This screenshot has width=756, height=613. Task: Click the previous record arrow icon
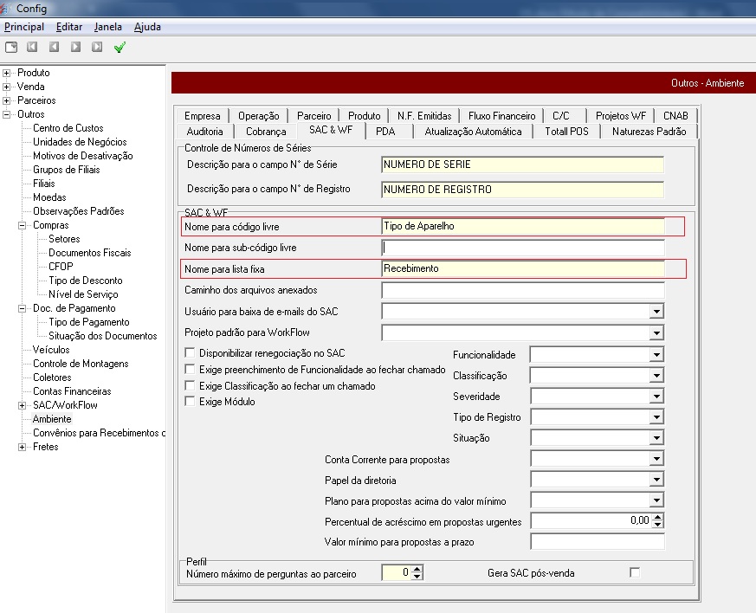click(54, 48)
